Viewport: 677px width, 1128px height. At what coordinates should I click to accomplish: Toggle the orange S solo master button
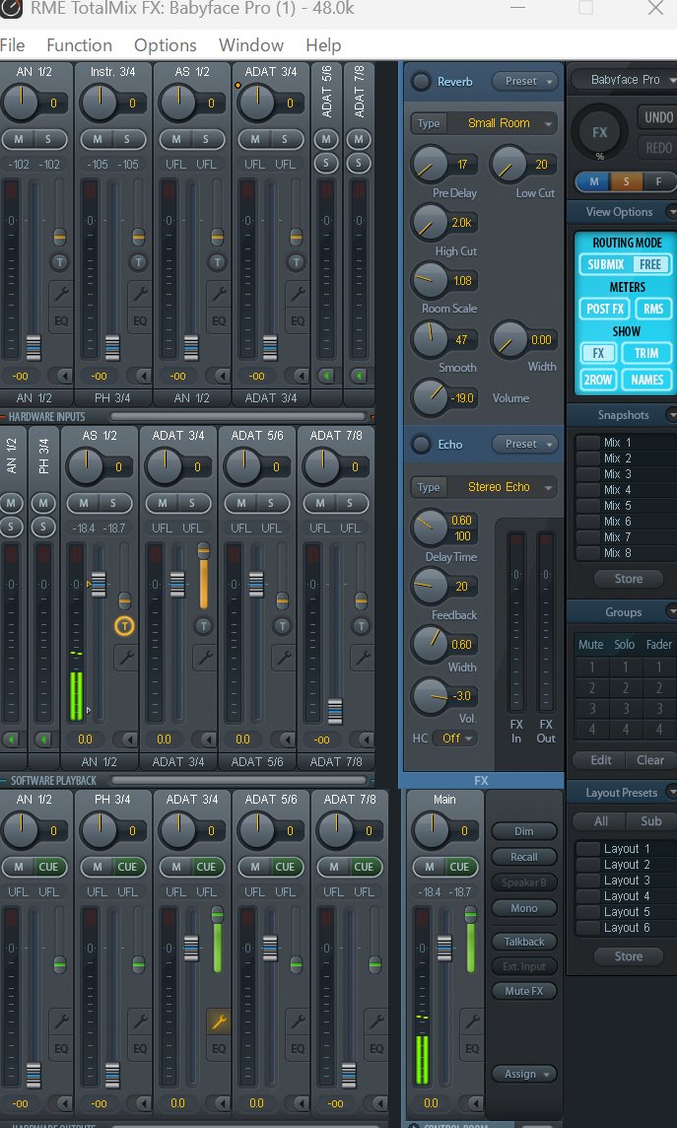(x=626, y=182)
